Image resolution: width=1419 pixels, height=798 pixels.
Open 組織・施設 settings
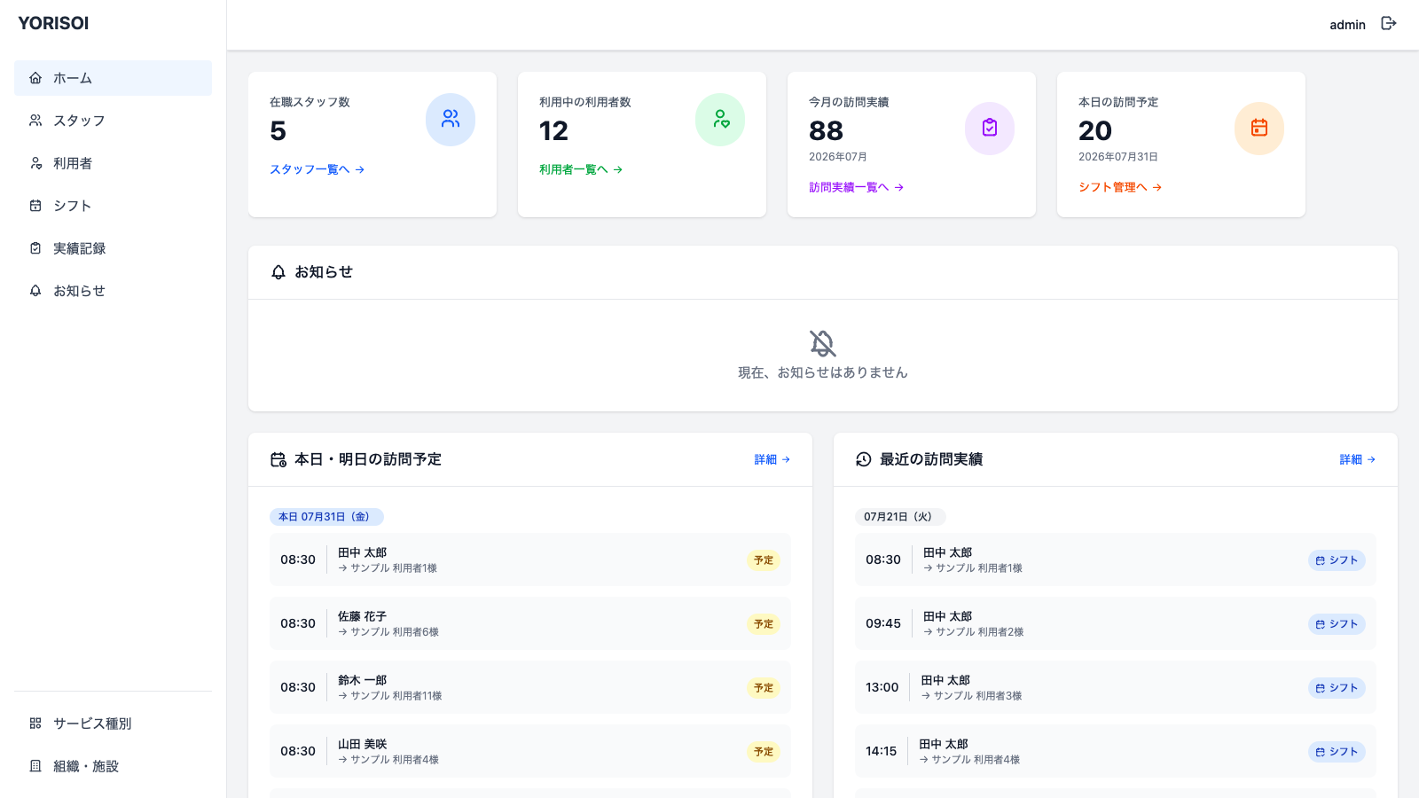pos(113,766)
